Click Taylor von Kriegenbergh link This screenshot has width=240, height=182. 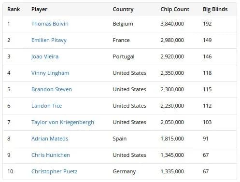63,122
